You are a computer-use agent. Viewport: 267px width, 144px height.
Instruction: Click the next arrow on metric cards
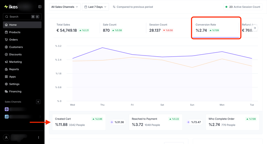255,28
